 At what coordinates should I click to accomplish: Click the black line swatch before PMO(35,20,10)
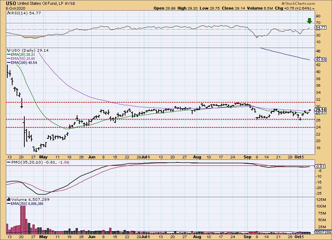9,162
